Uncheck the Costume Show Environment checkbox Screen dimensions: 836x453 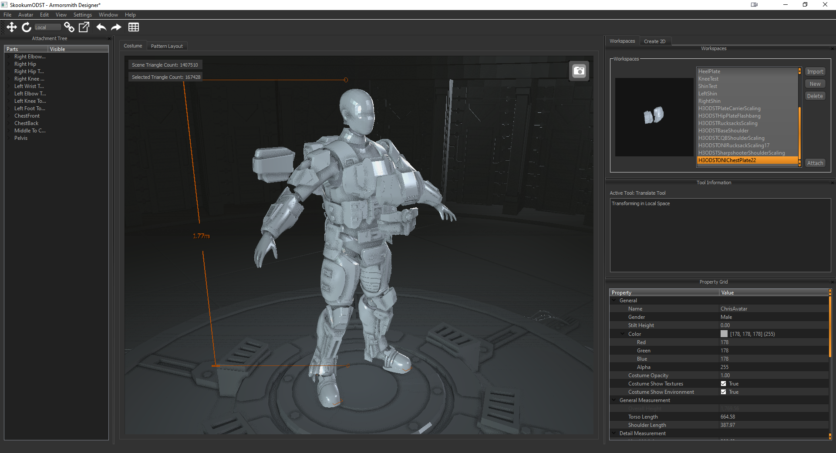[723, 392]
